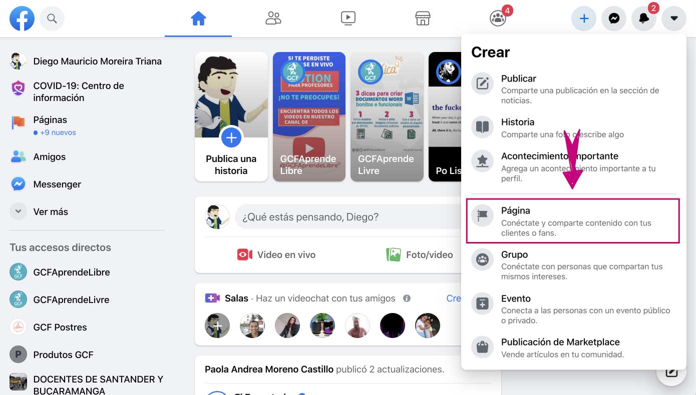Click Publica una historia card
This screenshot has height=395, width=696.
tap(231, 116)
